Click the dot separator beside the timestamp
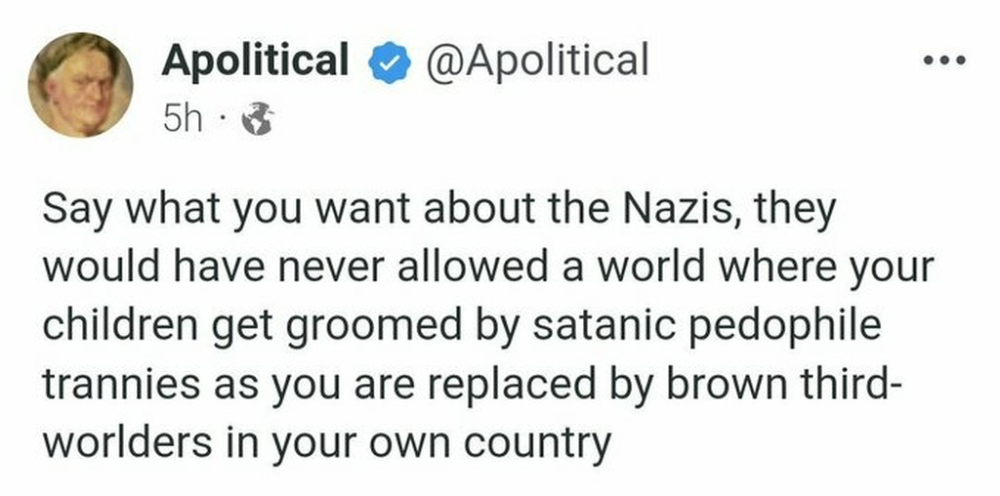The width and height of the screenshot is (1000, 496). [x=222, y=120]
